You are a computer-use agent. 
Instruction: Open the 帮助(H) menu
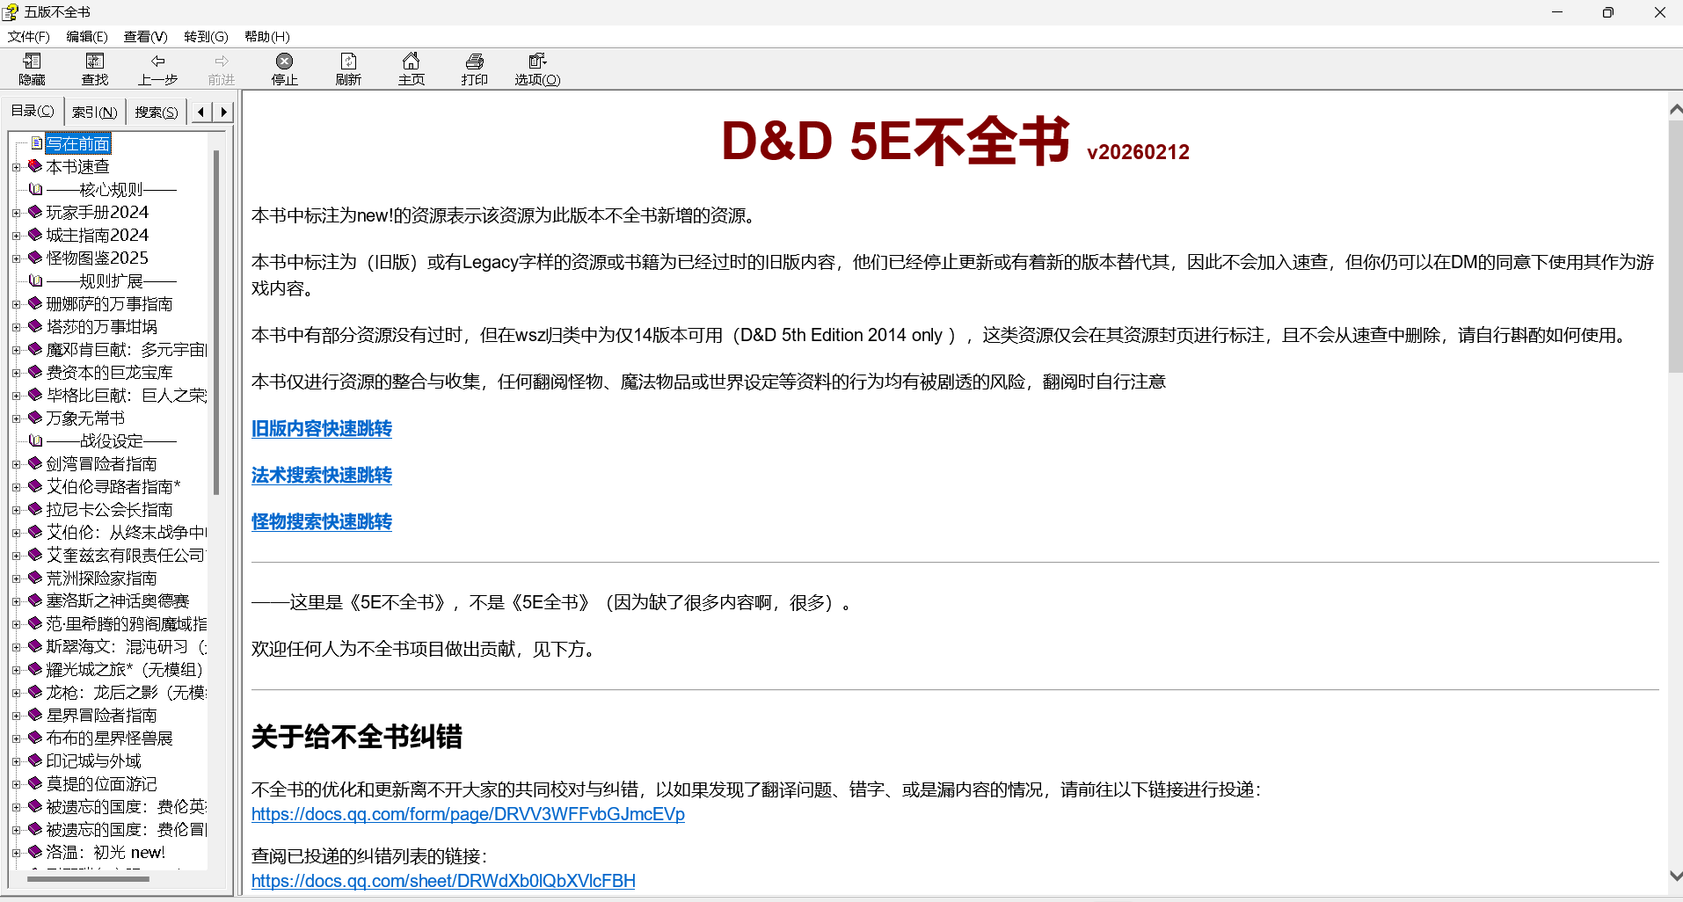266,36
